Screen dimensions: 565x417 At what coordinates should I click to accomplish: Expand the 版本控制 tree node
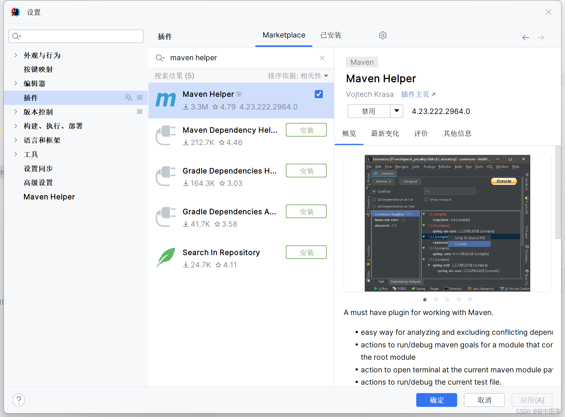pyautogui.click(x=16, y=112)
